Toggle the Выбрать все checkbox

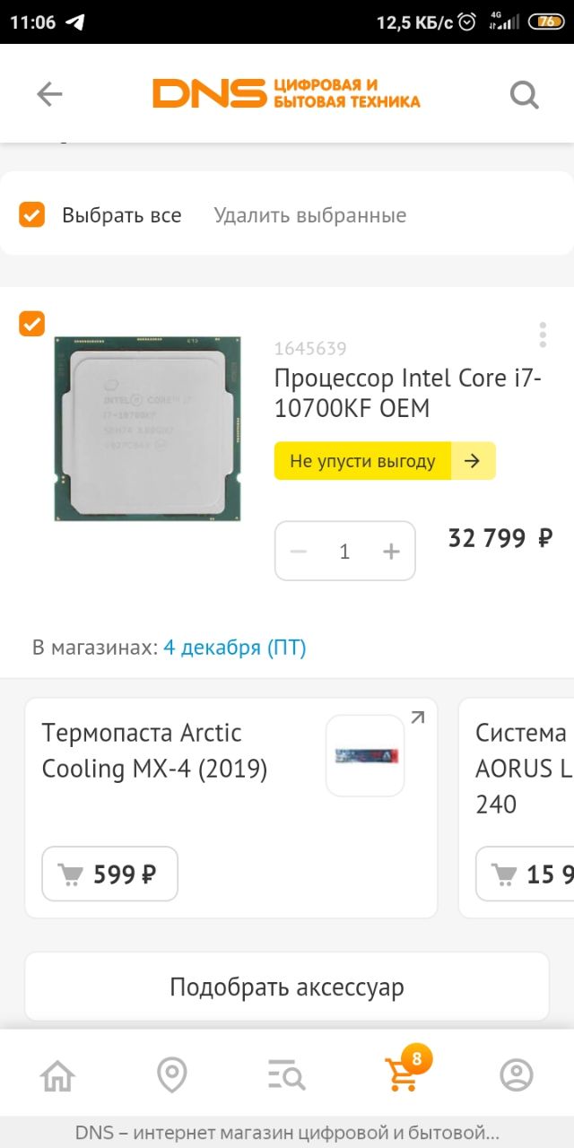tap(32, 215)
